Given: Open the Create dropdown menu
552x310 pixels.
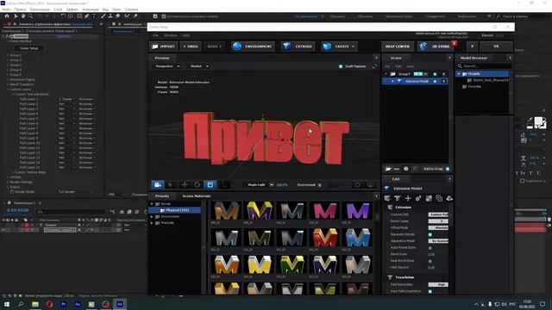Looking at the screenshot, I should pos(339,46).
